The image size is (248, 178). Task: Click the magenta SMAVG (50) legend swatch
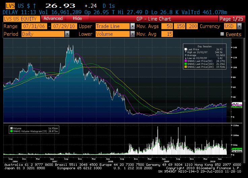tap(186, 61)
